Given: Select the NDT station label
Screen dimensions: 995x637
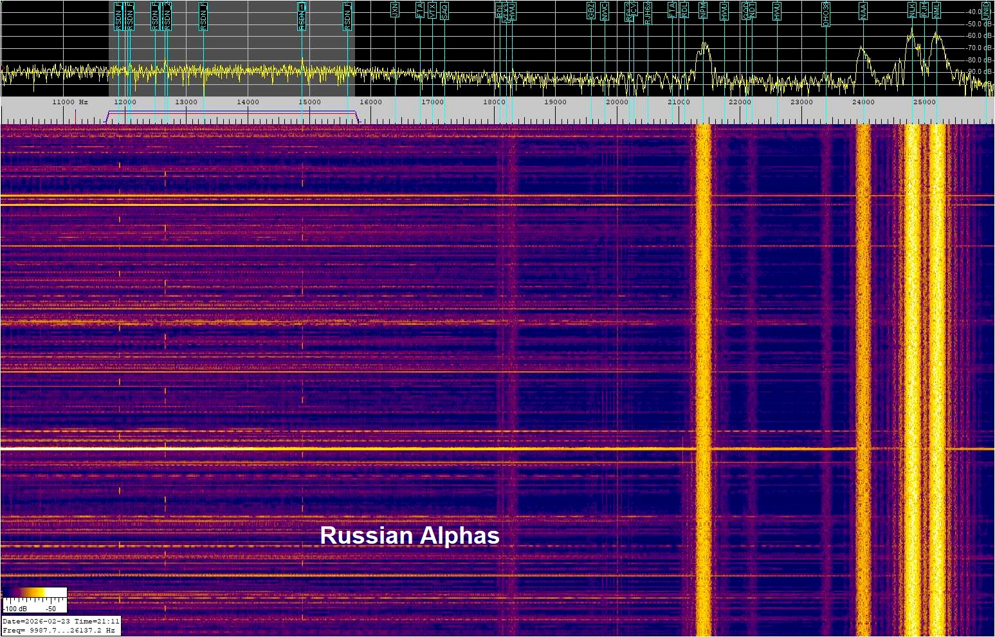Looking at the screenshot, I should point(752,10).
